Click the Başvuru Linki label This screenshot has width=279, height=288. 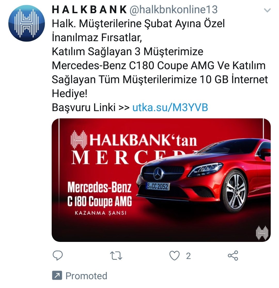pyautogui.click(x=84, y=107)
